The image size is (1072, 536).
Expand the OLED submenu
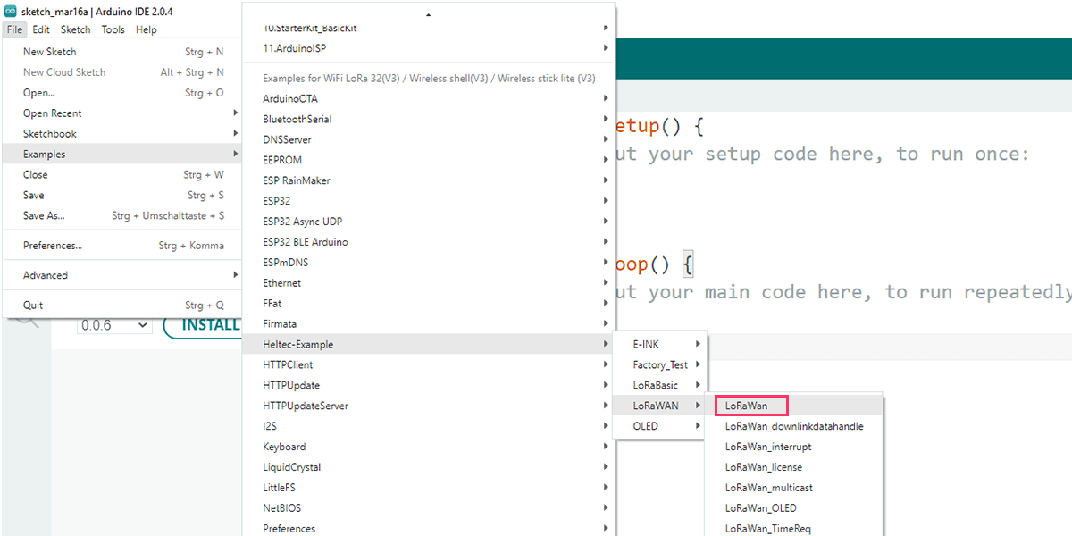click(x=660, y=427)
